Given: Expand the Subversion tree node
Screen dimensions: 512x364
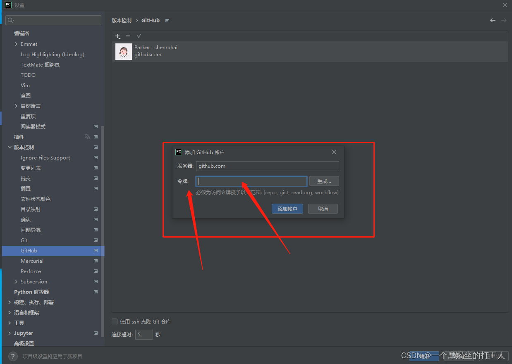Looking at the screenshot, I should click(16, 281).
